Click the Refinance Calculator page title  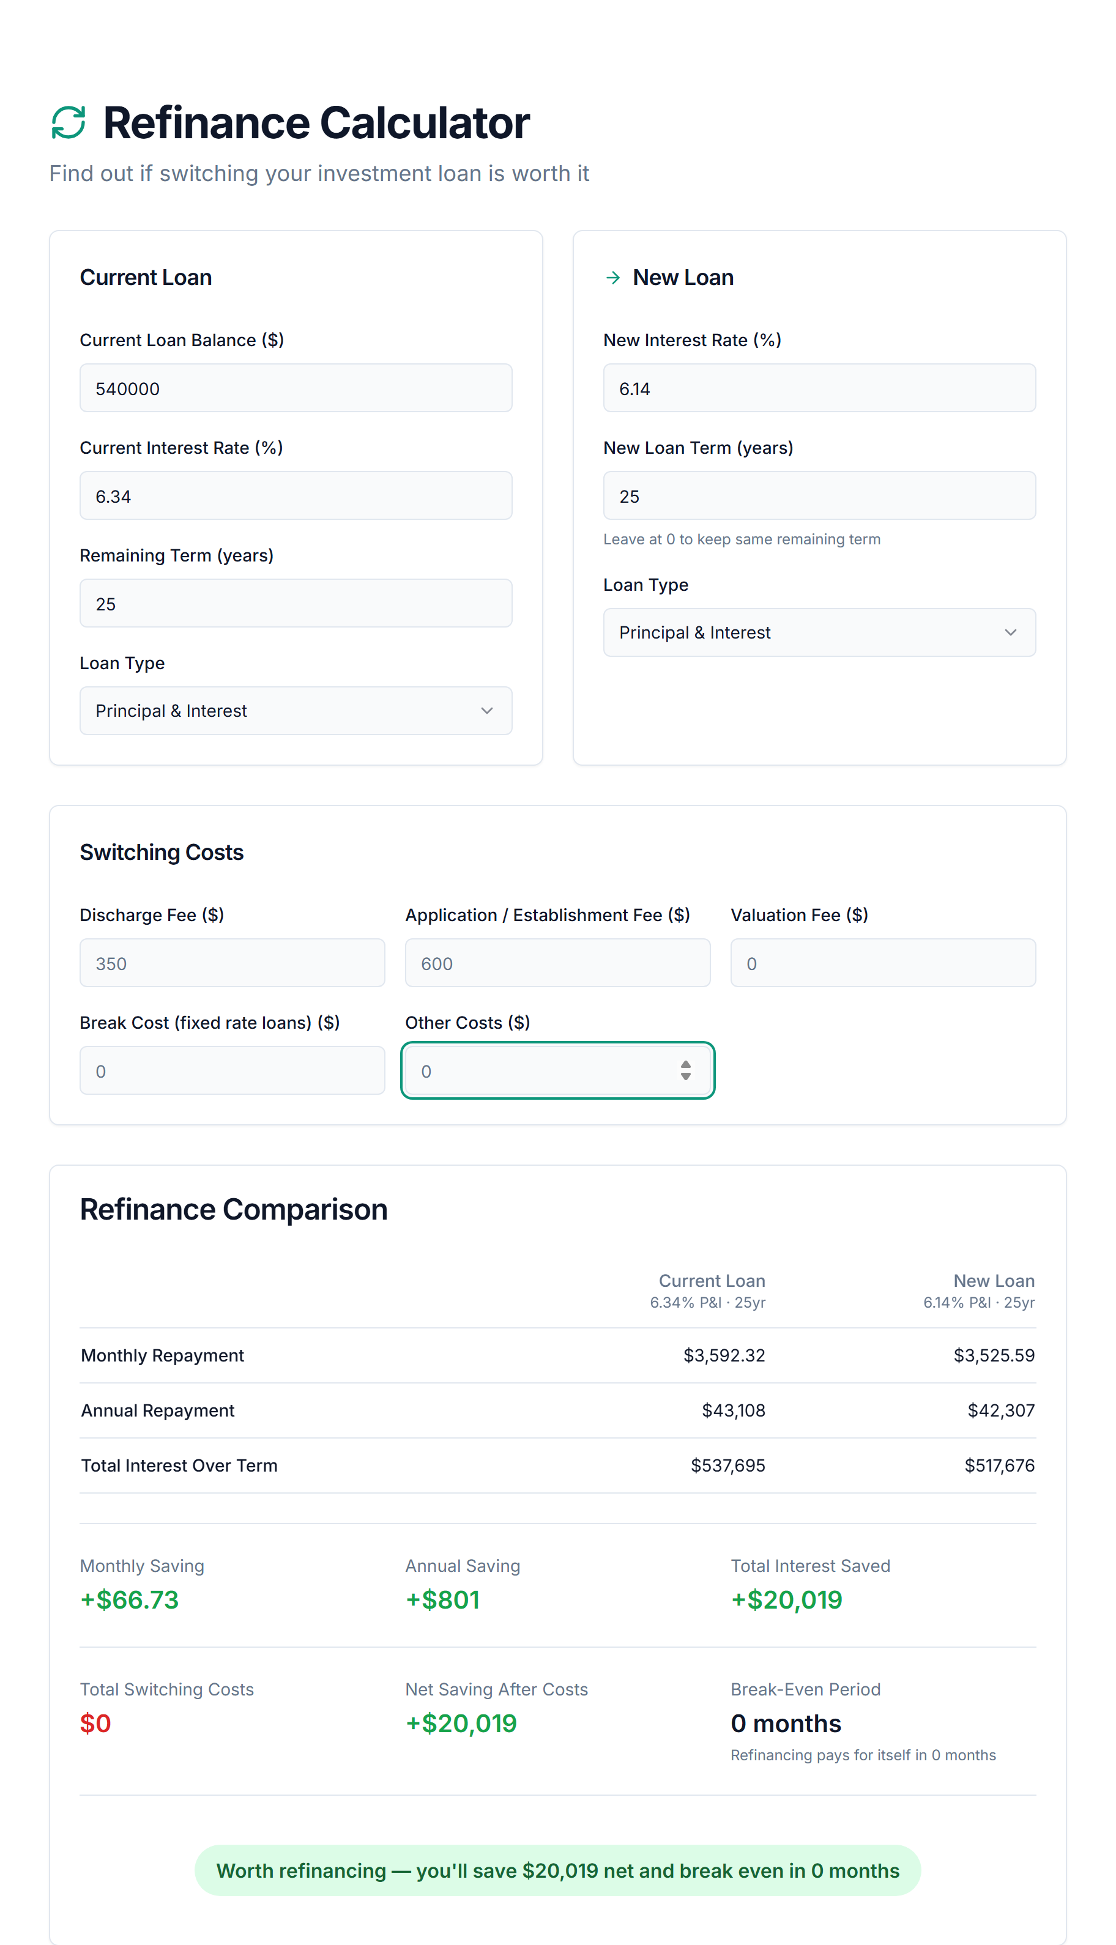(316, 122)
